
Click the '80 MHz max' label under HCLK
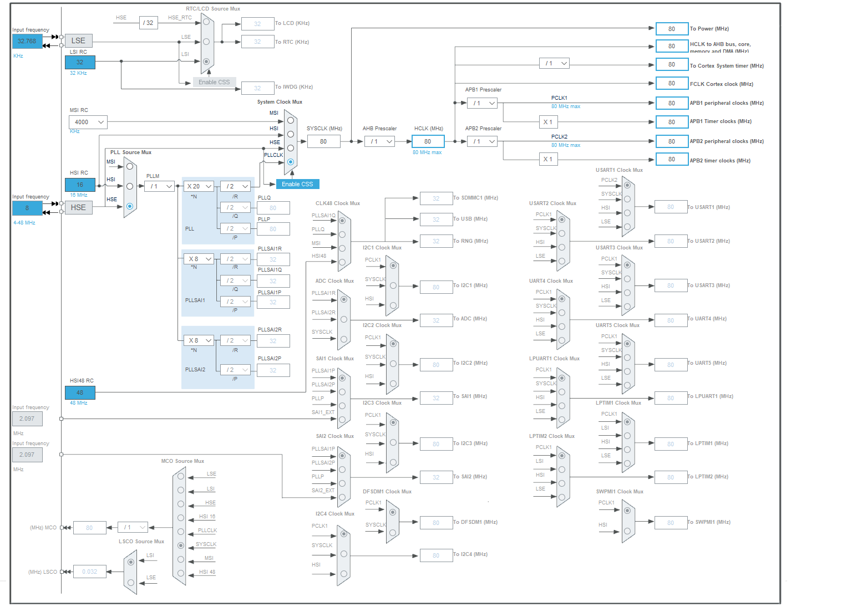point(427,152)
